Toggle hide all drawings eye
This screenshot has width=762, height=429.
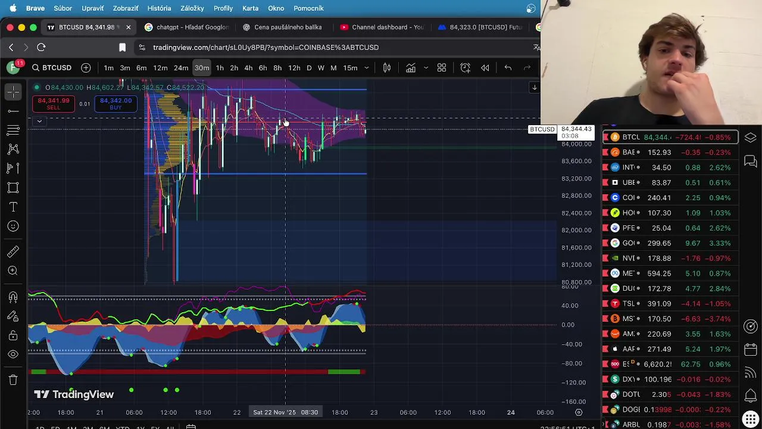(13, 355)
